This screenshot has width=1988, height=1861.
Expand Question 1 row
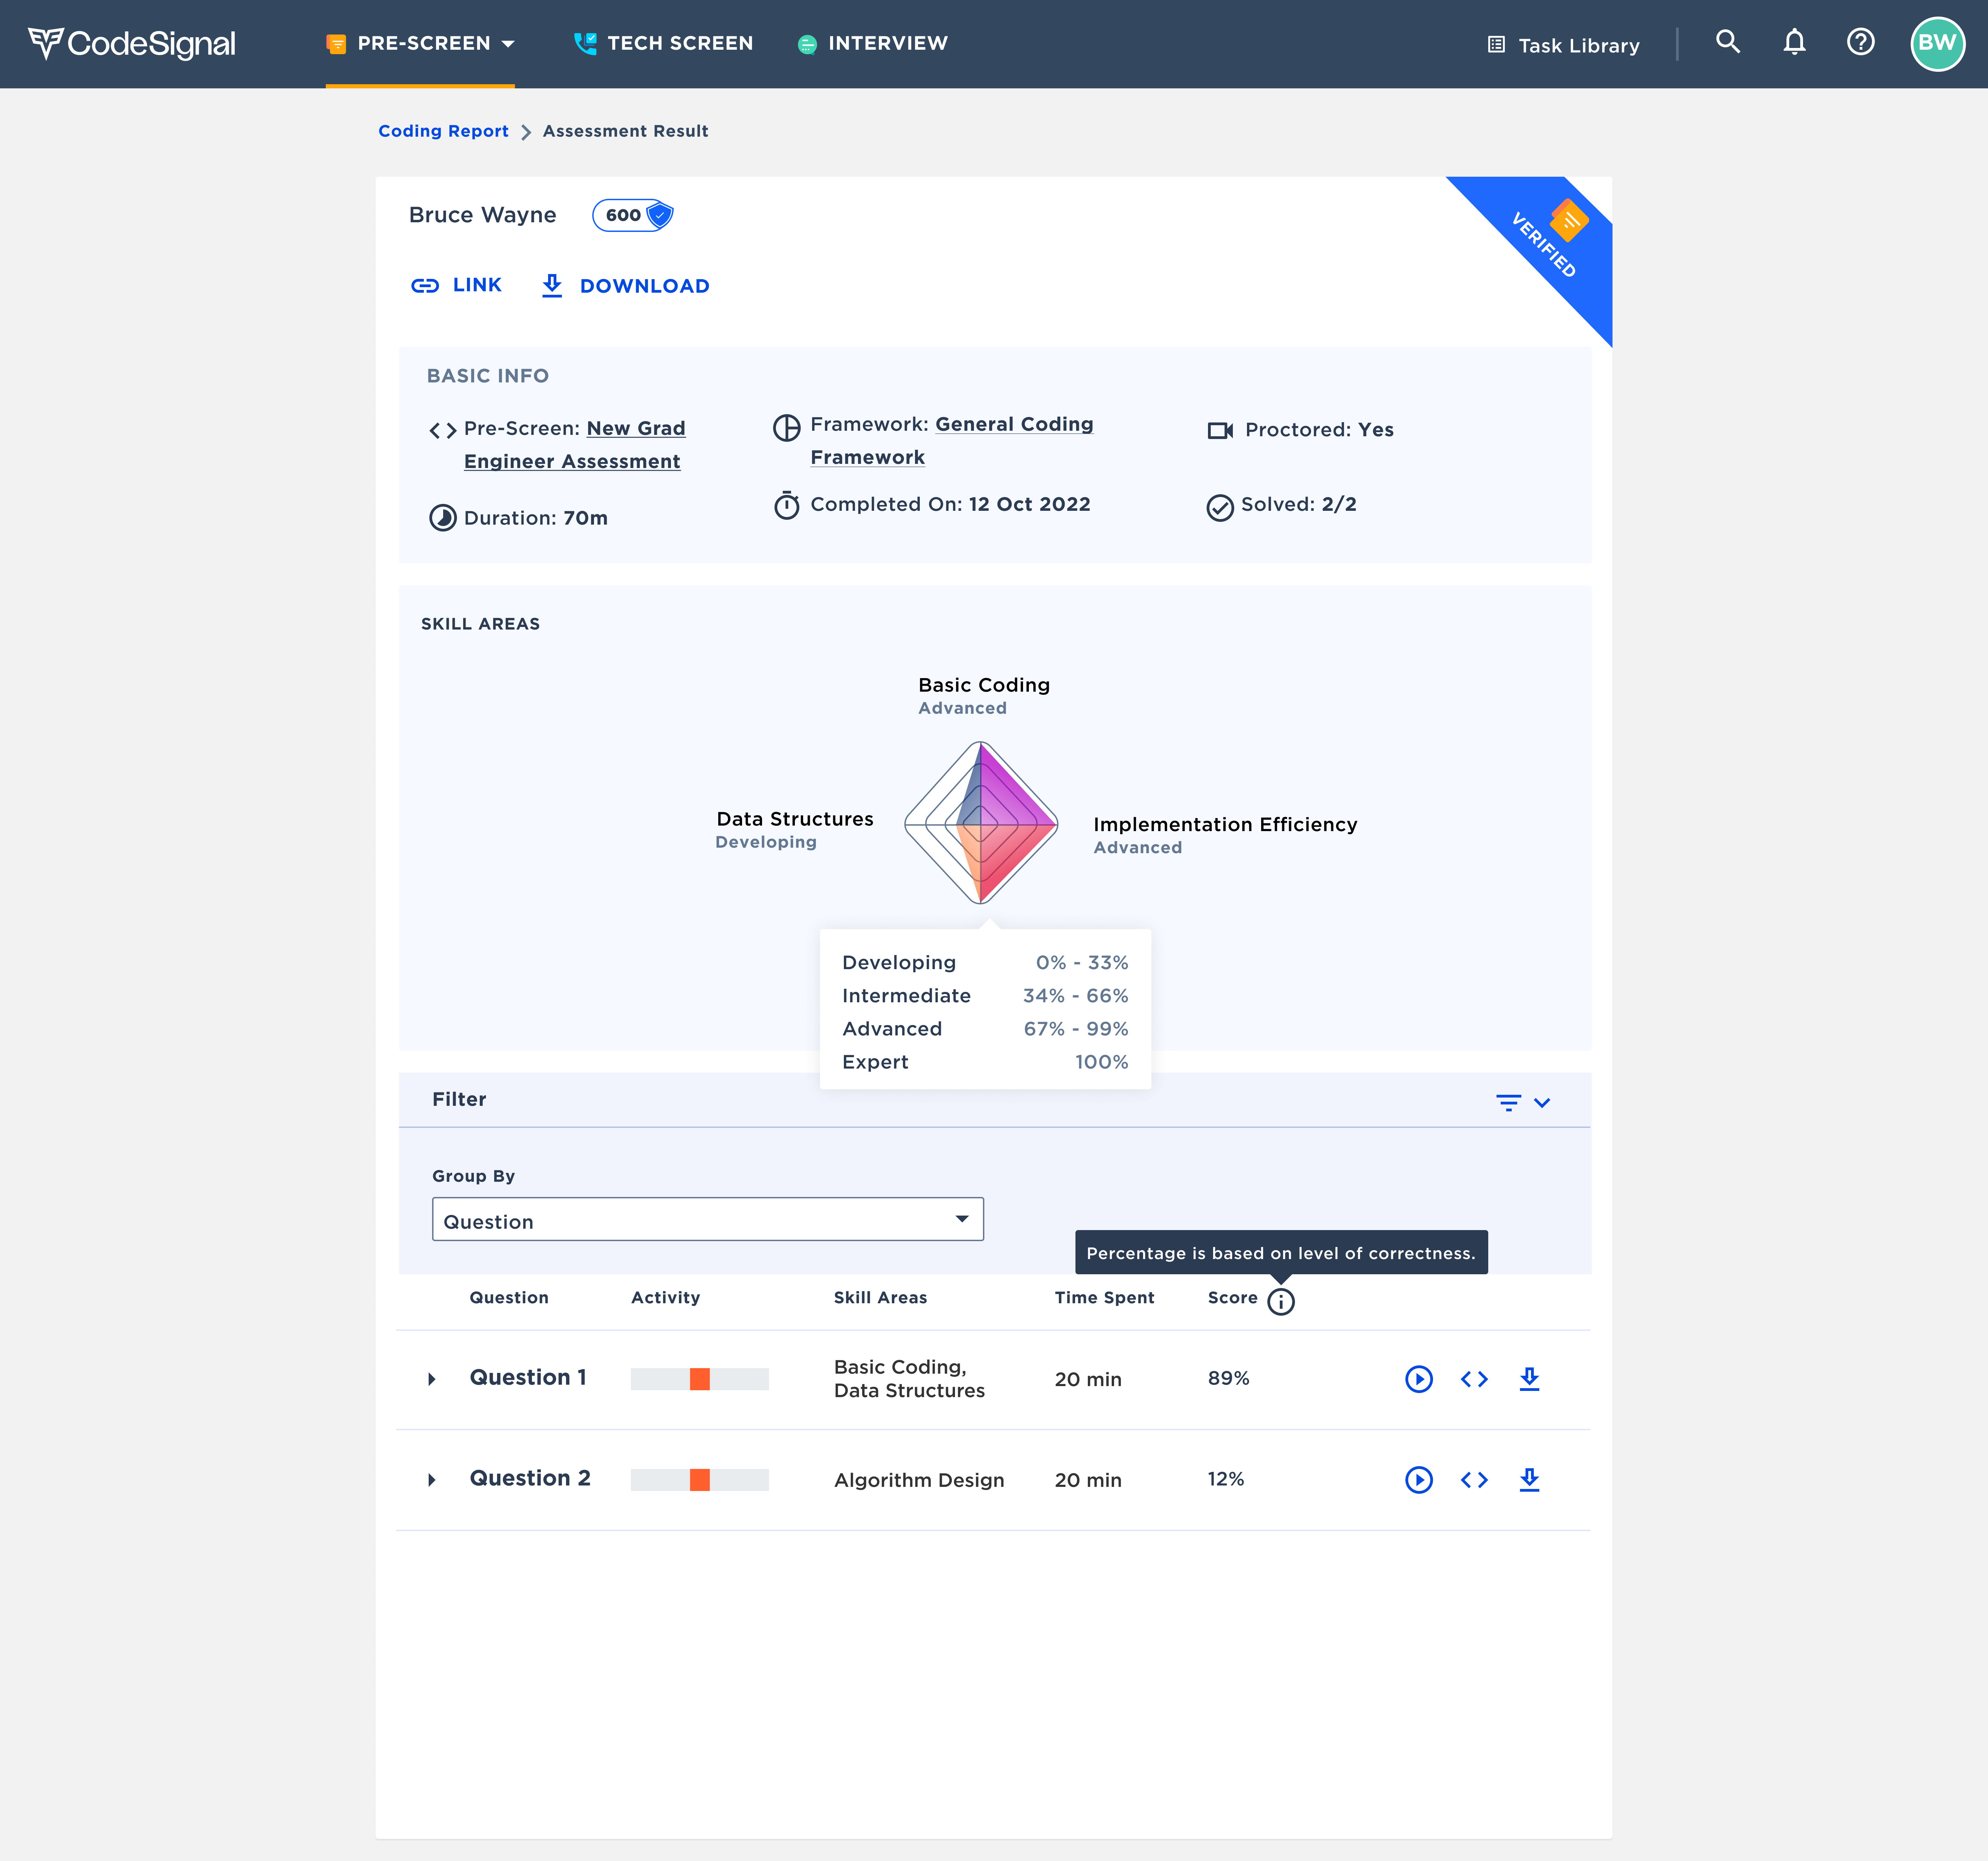point(432,1379)
